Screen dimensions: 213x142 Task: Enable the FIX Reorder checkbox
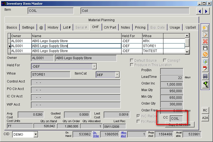[139, 121]
